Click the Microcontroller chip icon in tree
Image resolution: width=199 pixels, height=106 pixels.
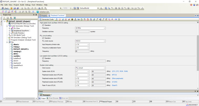coord(10,24)
